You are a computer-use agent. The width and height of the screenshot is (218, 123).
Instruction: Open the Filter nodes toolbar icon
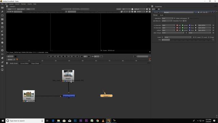2,27
